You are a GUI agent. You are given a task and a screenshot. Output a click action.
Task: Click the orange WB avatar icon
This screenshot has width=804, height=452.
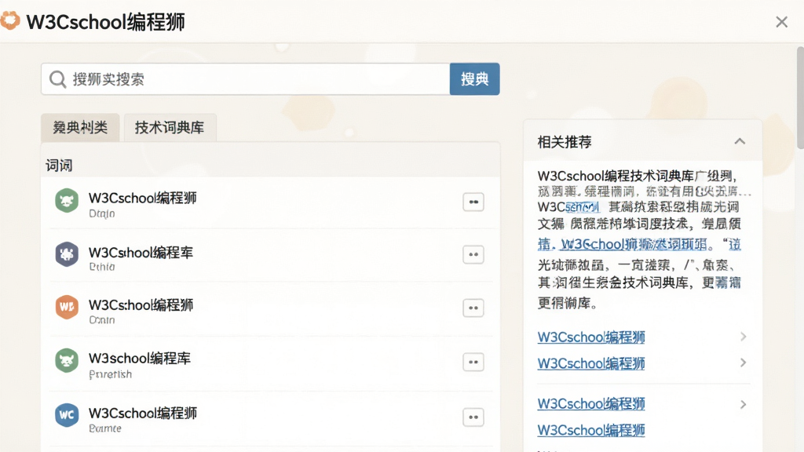point(67,307)
